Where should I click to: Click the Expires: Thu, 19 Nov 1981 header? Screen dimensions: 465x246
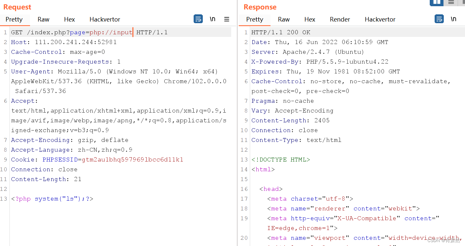pos(326,71)
